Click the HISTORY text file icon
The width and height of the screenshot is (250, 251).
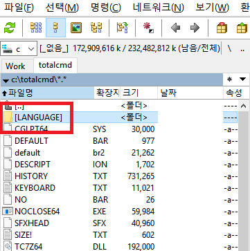point(8,176)
